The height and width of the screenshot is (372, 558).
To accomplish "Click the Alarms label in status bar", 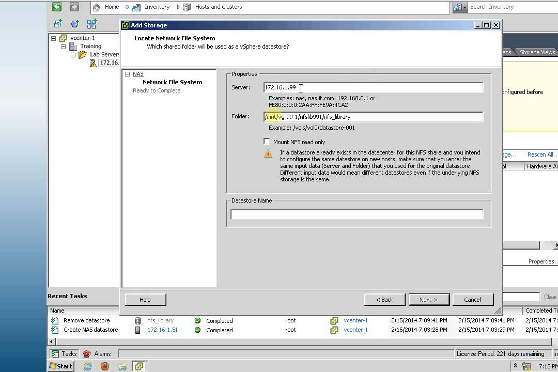I will [x=102, y=353].
